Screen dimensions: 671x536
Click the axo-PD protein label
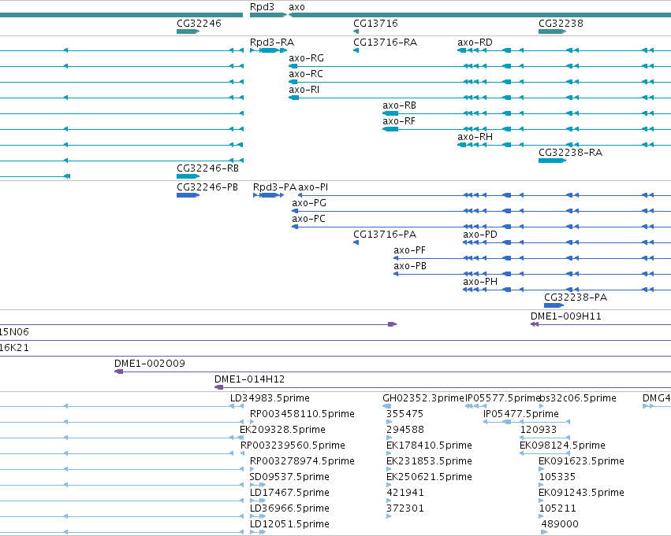coord(480,235)
